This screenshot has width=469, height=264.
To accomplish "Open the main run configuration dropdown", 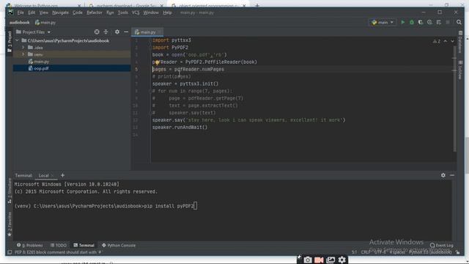I will [x=383, y=23].
